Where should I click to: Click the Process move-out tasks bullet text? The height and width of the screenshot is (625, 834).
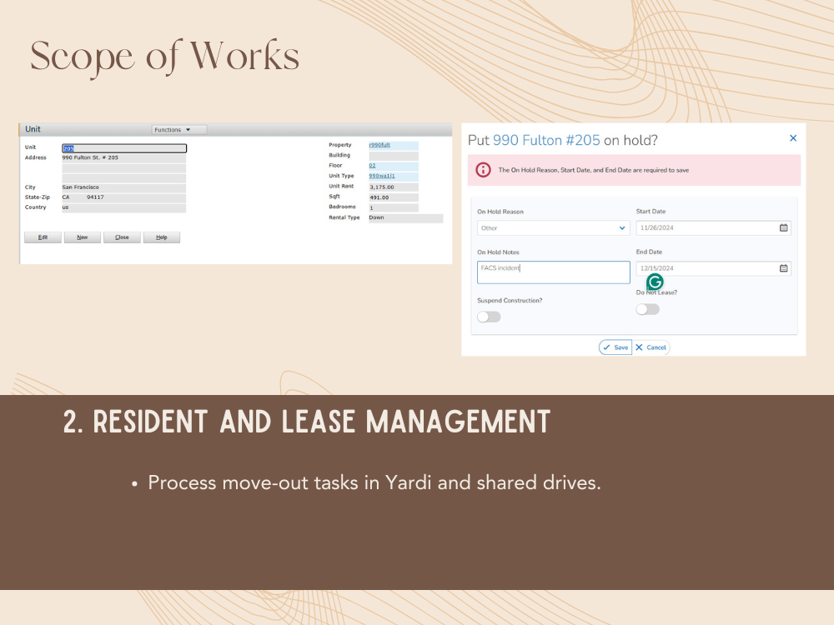[x=374, y=482]
